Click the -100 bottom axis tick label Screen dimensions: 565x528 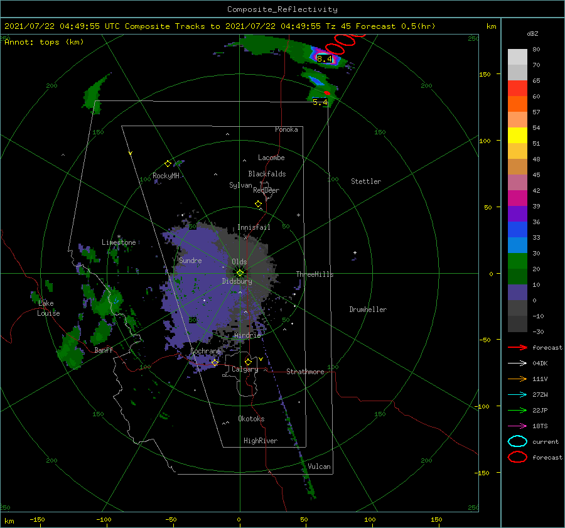click(104, 520)
